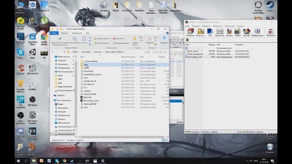
Task: Click Explorer's Up folder arrow
Action: tap(64, 52)
